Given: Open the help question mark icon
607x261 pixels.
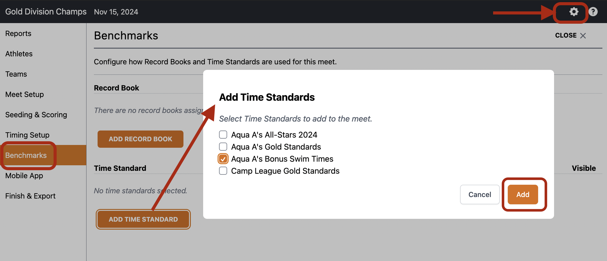Looking at the screenshot, I should [593, 12].
